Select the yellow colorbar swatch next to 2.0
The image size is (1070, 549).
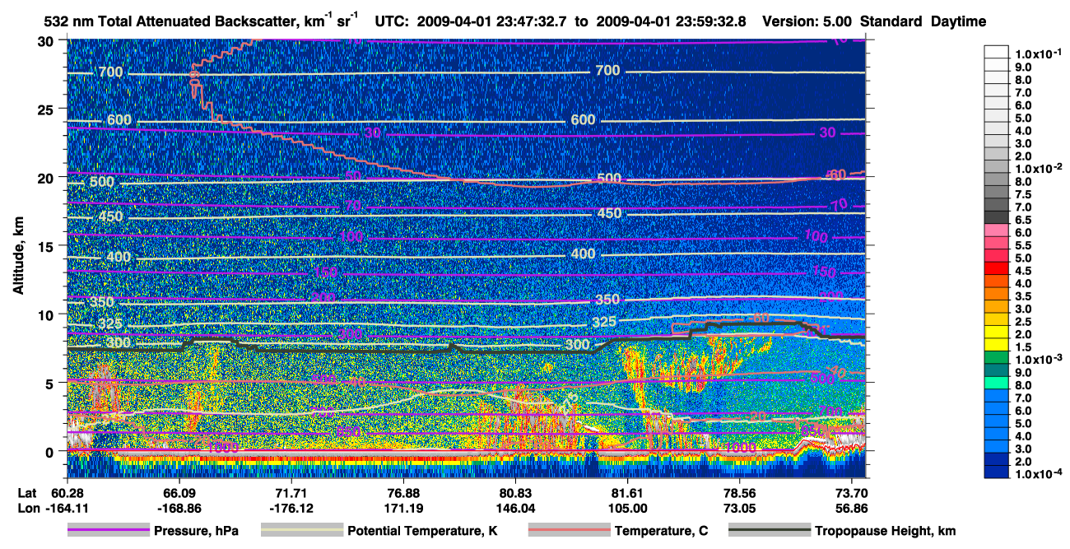[x=997, y=333]
